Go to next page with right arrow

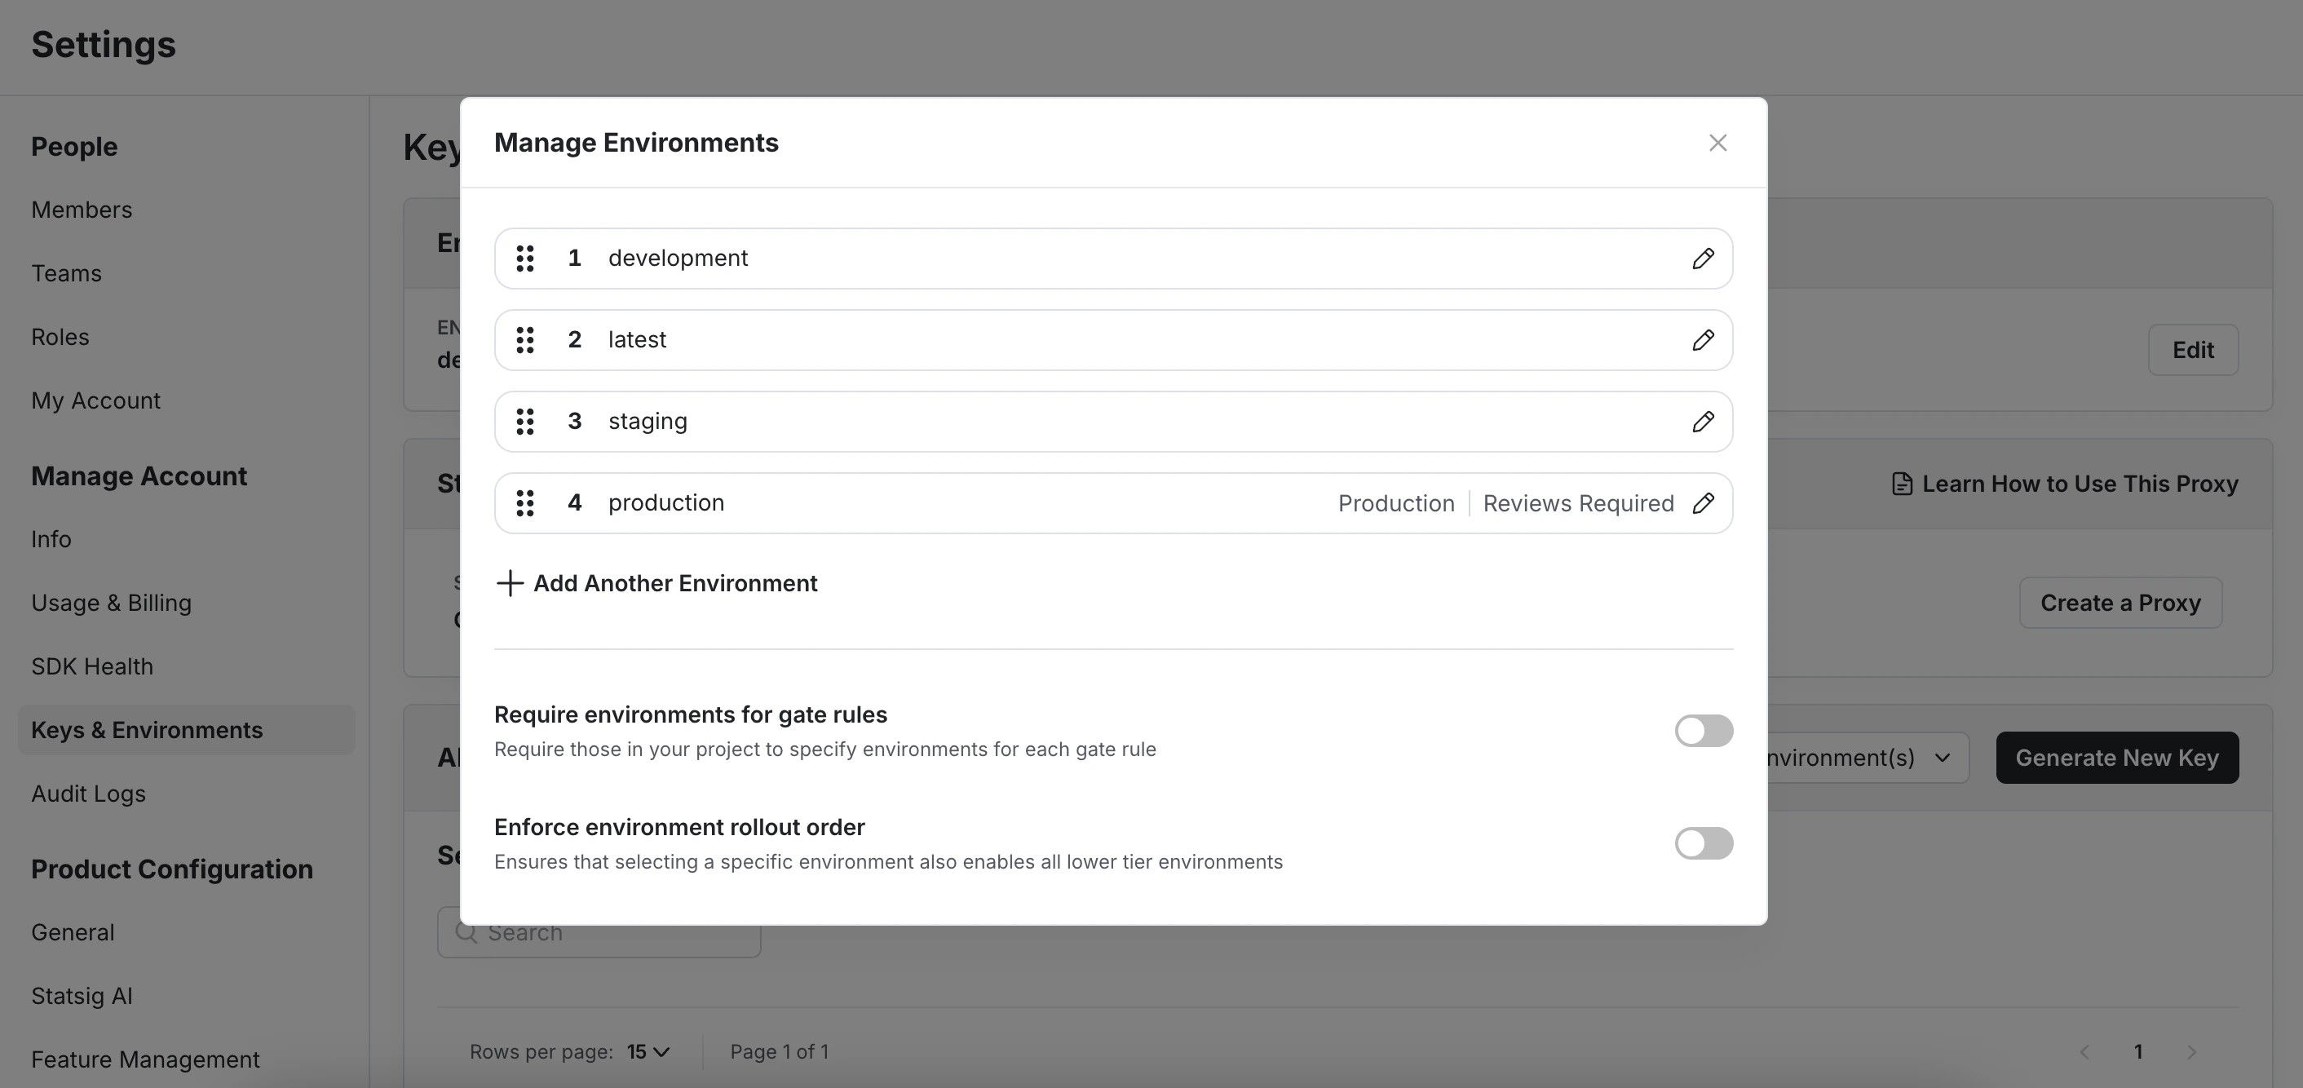pyautogui.click(x=2192, y=1051)
